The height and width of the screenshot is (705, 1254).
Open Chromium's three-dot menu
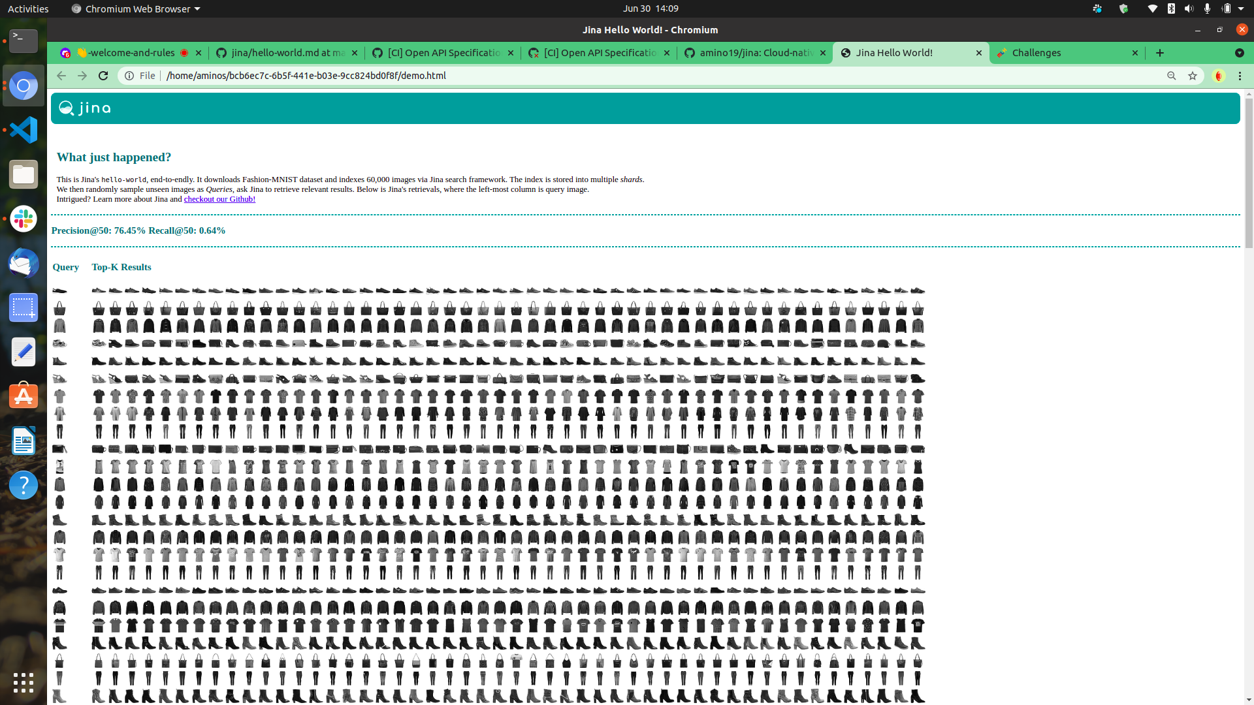point(1240,76)
